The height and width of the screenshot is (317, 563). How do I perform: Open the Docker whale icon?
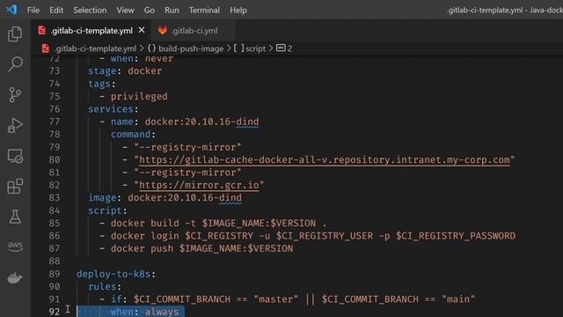(15, 277)
